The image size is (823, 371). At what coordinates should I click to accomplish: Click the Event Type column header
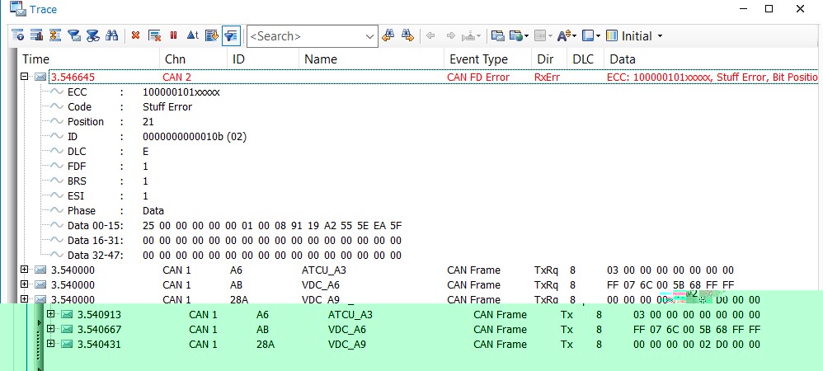(x=487, y=59)
